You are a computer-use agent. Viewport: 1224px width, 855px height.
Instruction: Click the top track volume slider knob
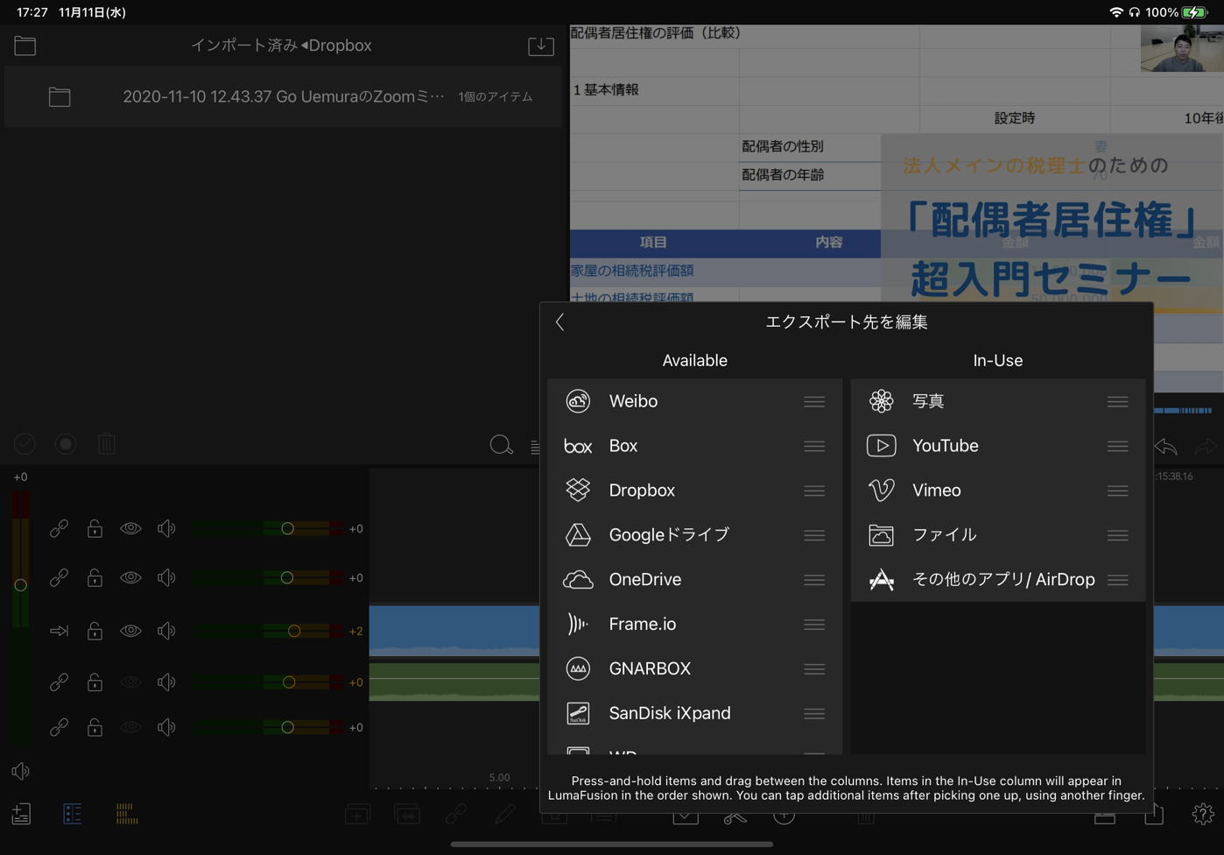point(287,528)
